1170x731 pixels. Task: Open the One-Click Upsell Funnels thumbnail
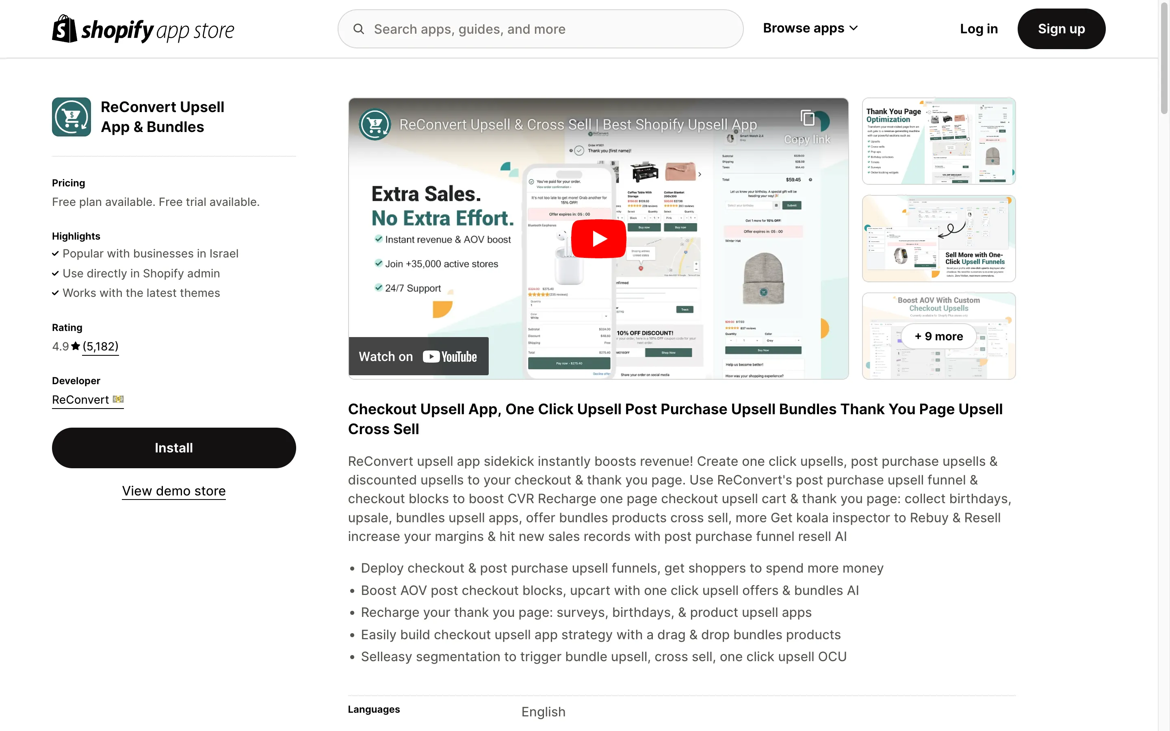[x=938, y=238]
